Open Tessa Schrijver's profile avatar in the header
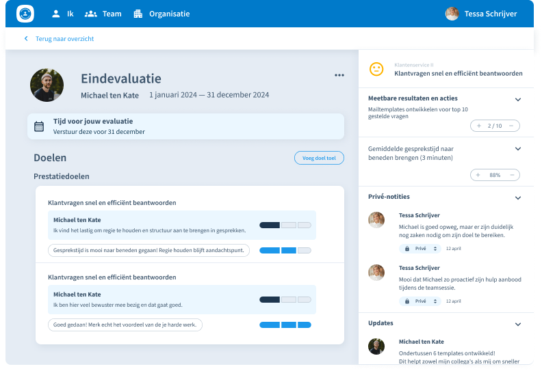Viewport: 542px width, 371px height. [x=452, y=14]
